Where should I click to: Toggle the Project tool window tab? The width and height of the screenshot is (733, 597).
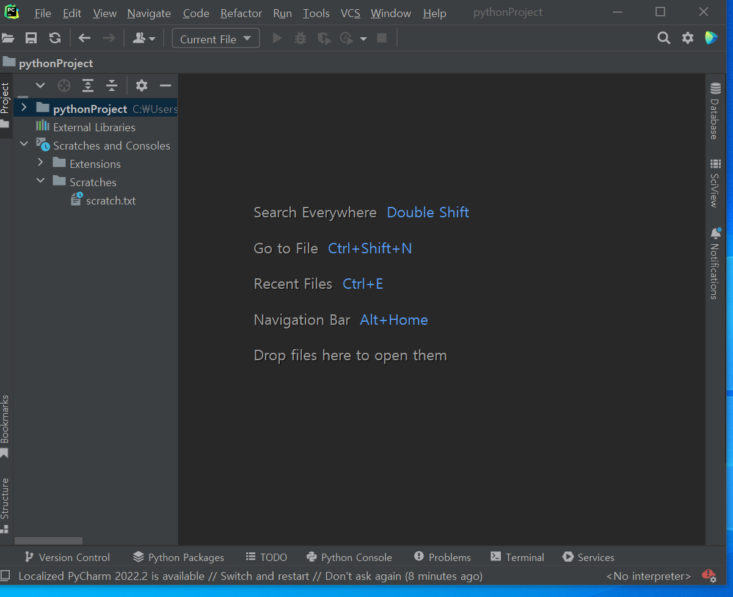pyautogui.click(x=5, y=104)
